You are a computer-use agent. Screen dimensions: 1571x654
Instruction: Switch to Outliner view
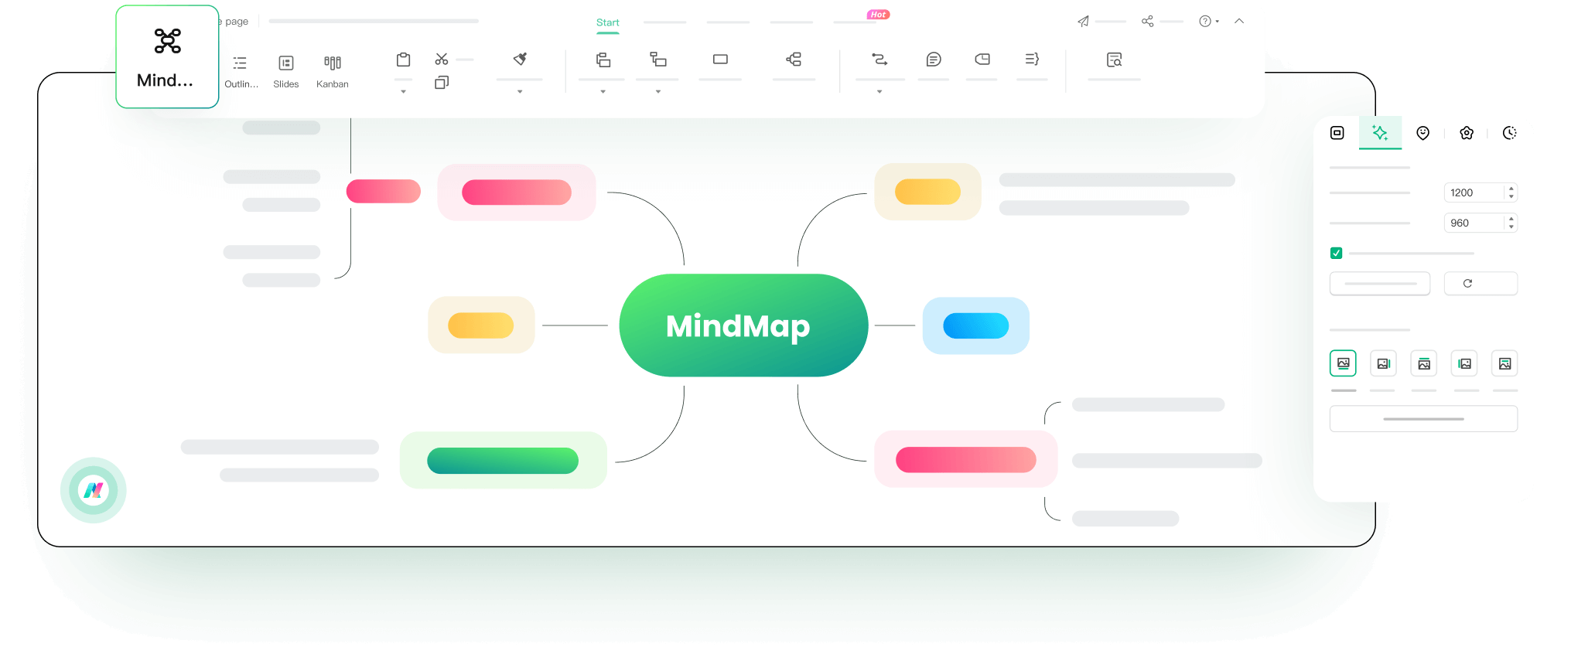(x=241, y=70)
